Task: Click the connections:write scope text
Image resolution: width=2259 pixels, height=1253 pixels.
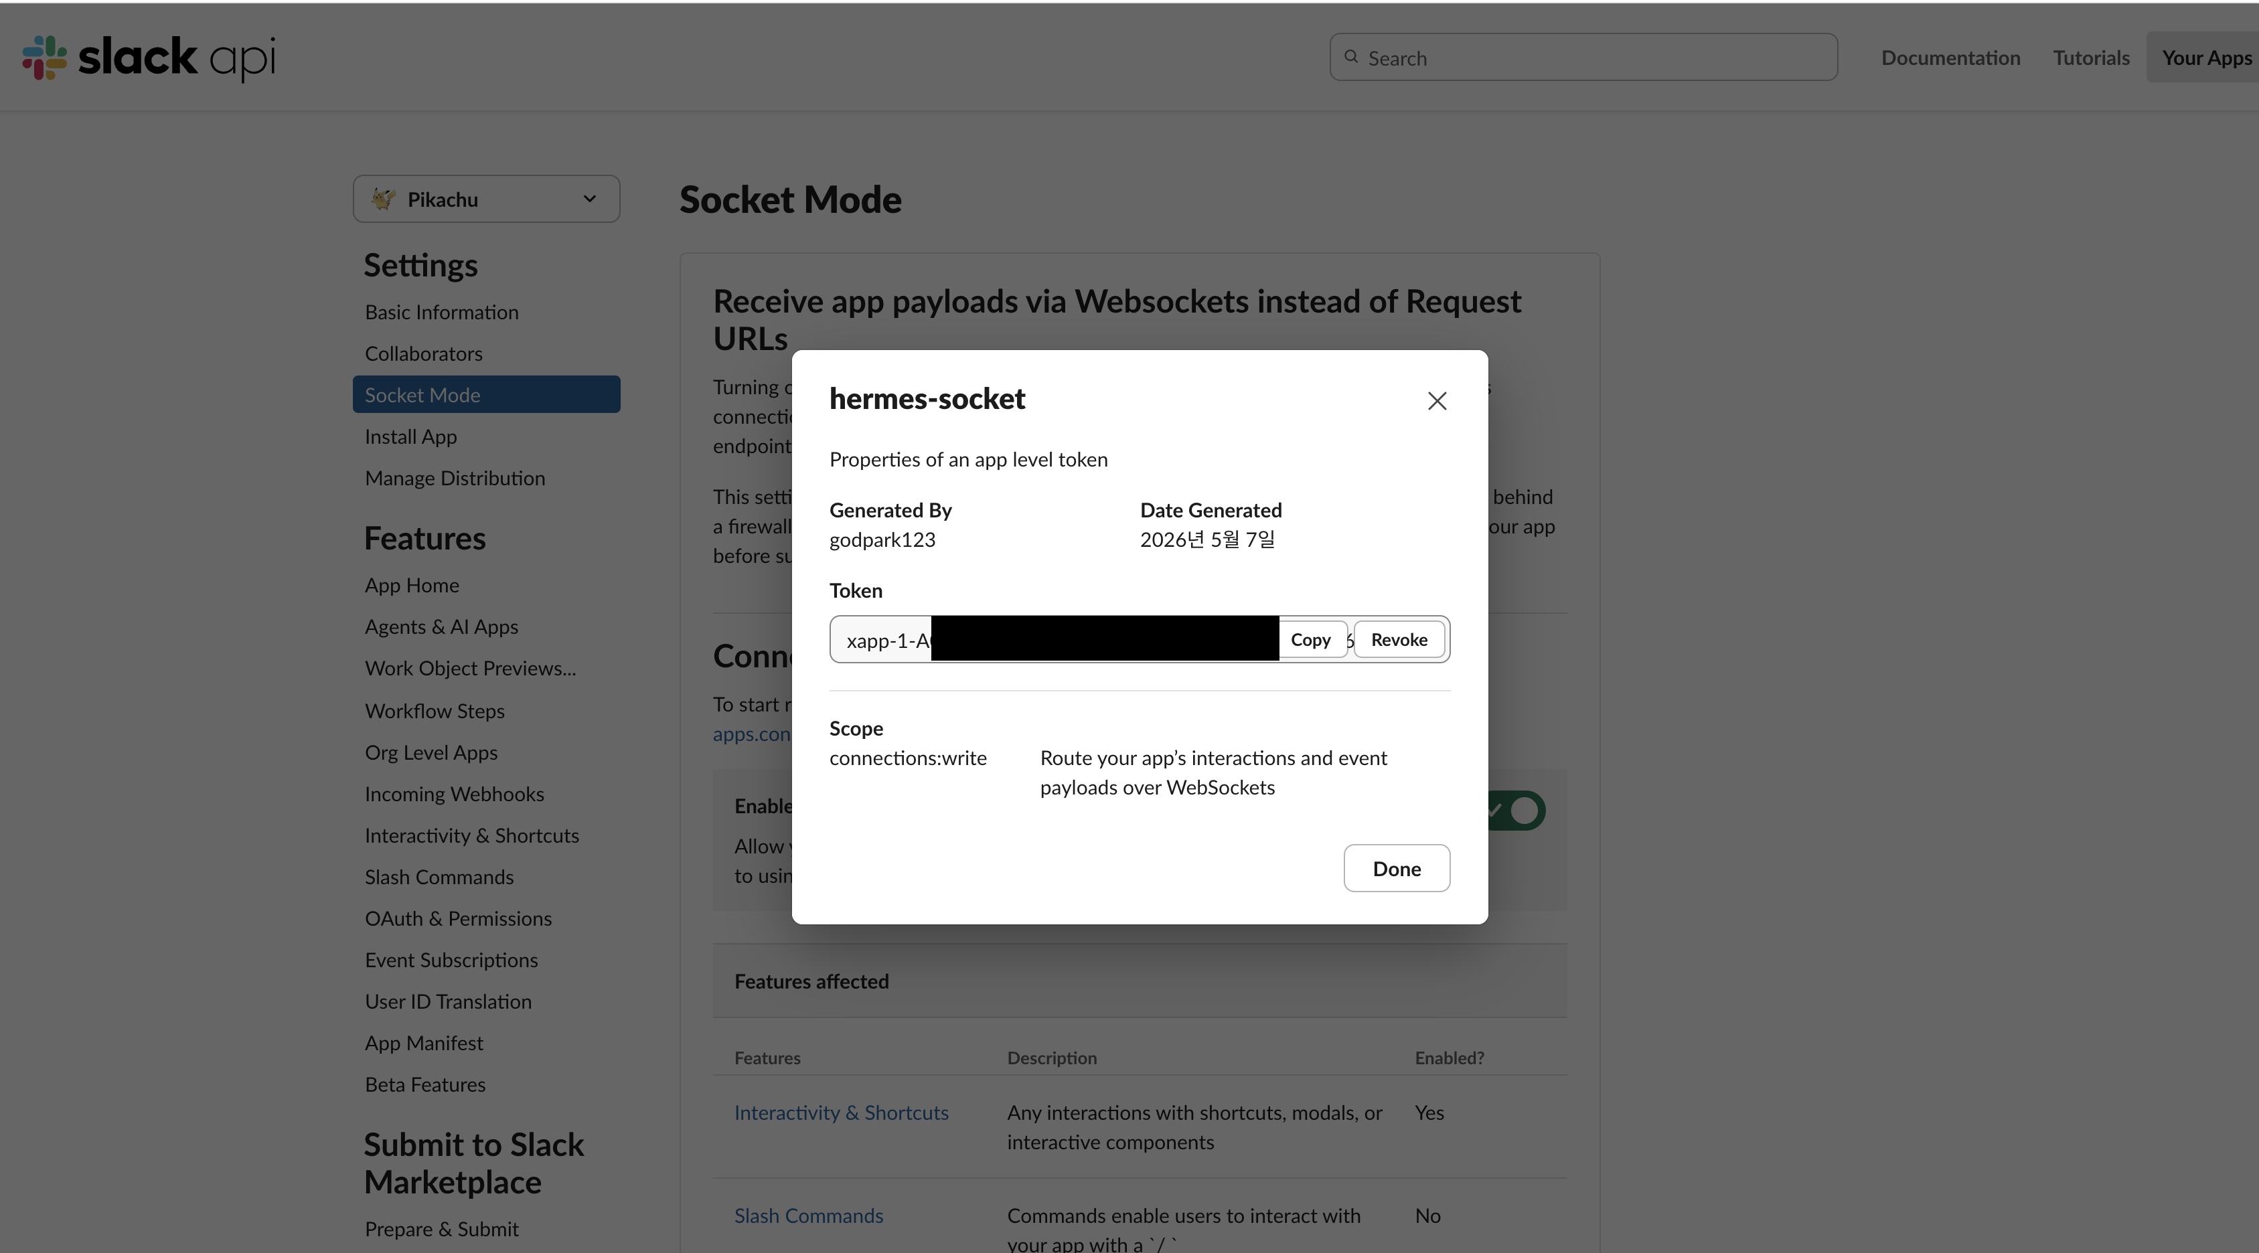Action: coord(908,758)
